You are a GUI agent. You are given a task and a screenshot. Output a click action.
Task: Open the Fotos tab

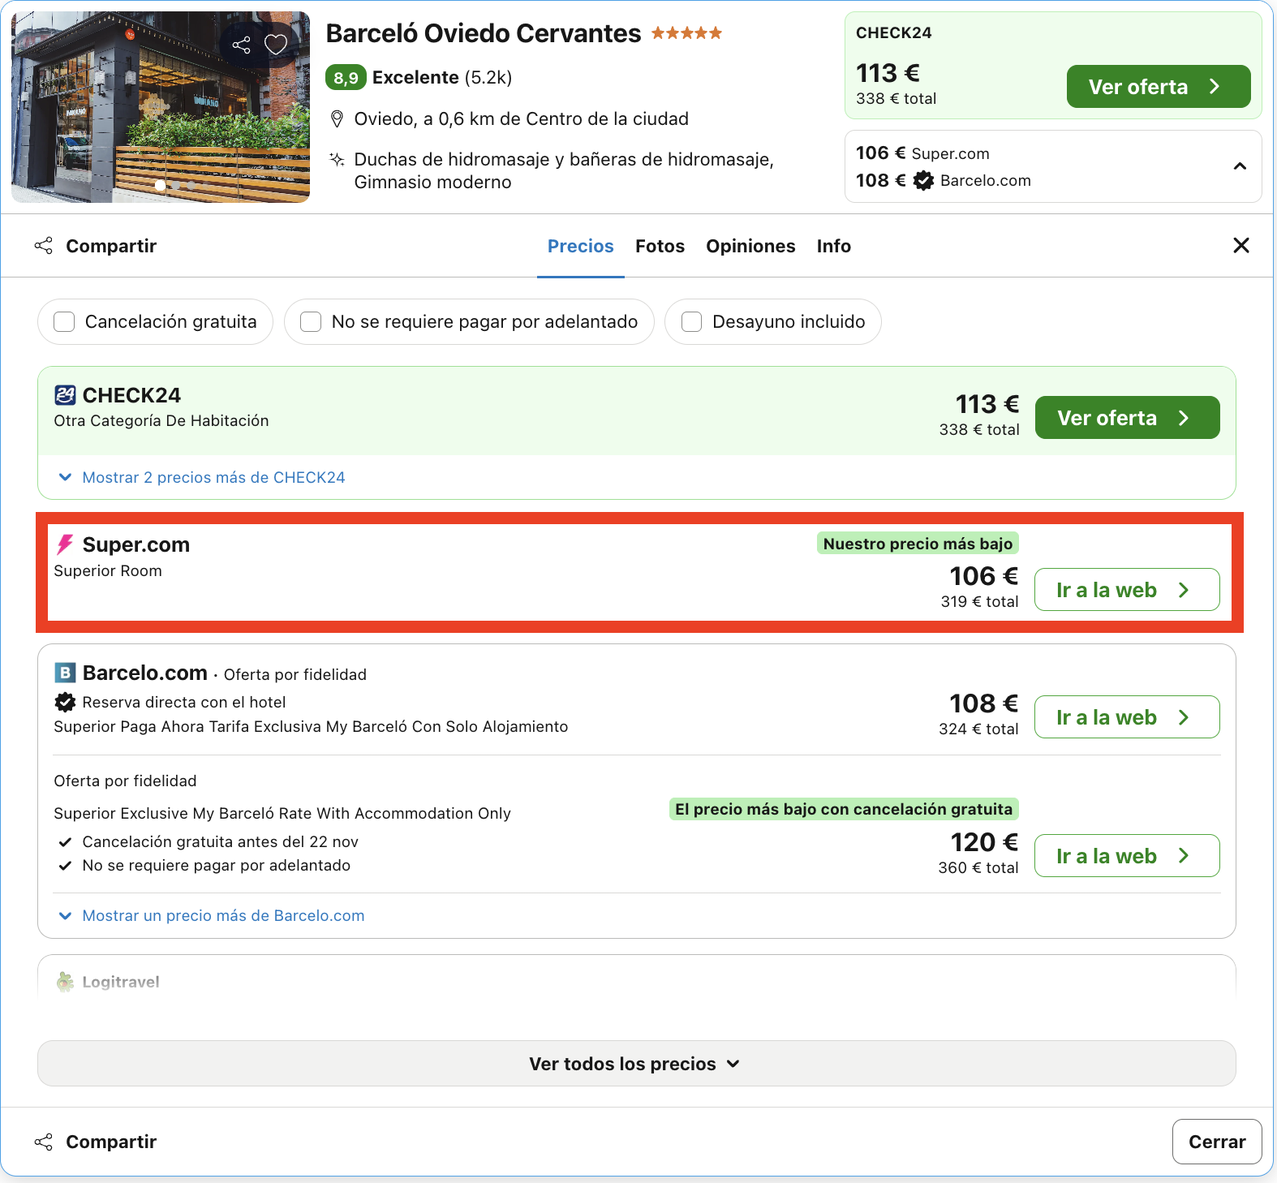pos(660,246)
